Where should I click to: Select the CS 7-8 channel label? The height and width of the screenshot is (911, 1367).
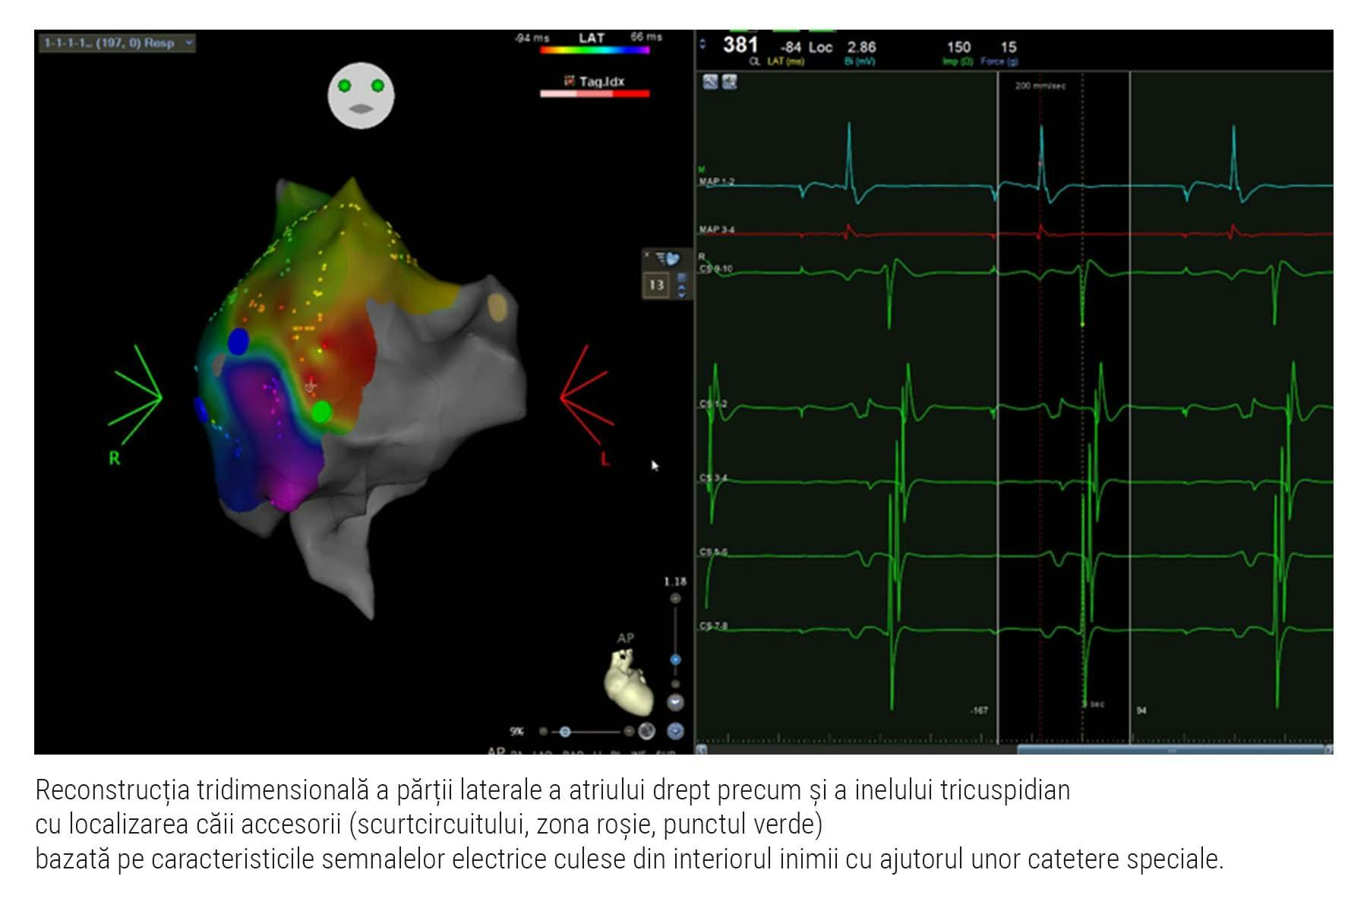[713, 626]
